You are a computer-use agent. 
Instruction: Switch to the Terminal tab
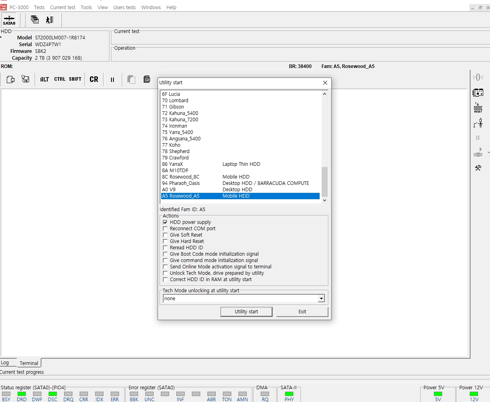coord(29,363)
